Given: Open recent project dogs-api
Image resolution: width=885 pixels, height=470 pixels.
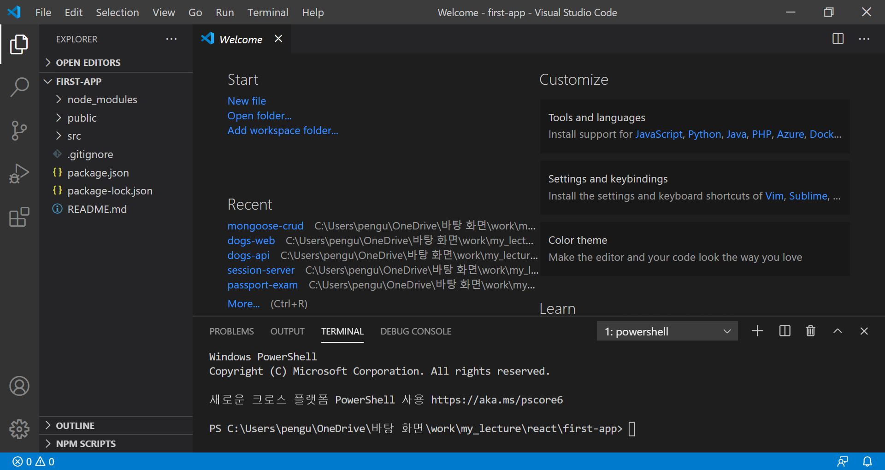Looking at the screenshot, I should tap(248, 255).
